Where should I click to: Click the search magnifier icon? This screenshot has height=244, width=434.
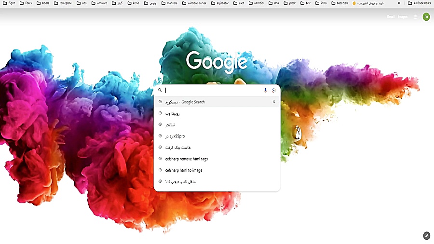pos(160,90)
